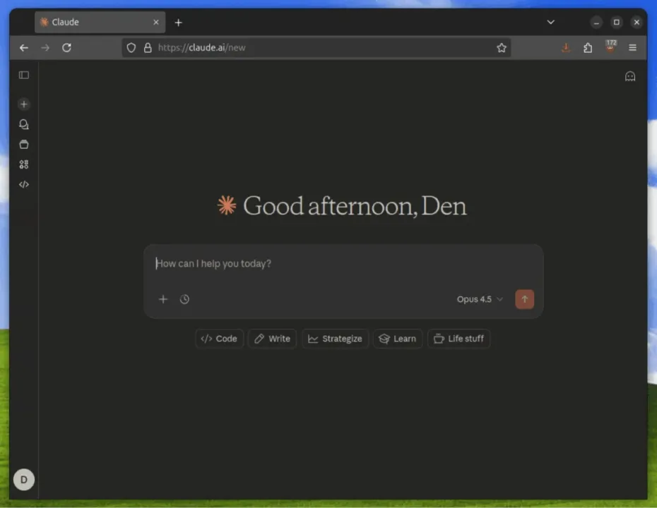Select the Write suggestion chip

[272, 339]
